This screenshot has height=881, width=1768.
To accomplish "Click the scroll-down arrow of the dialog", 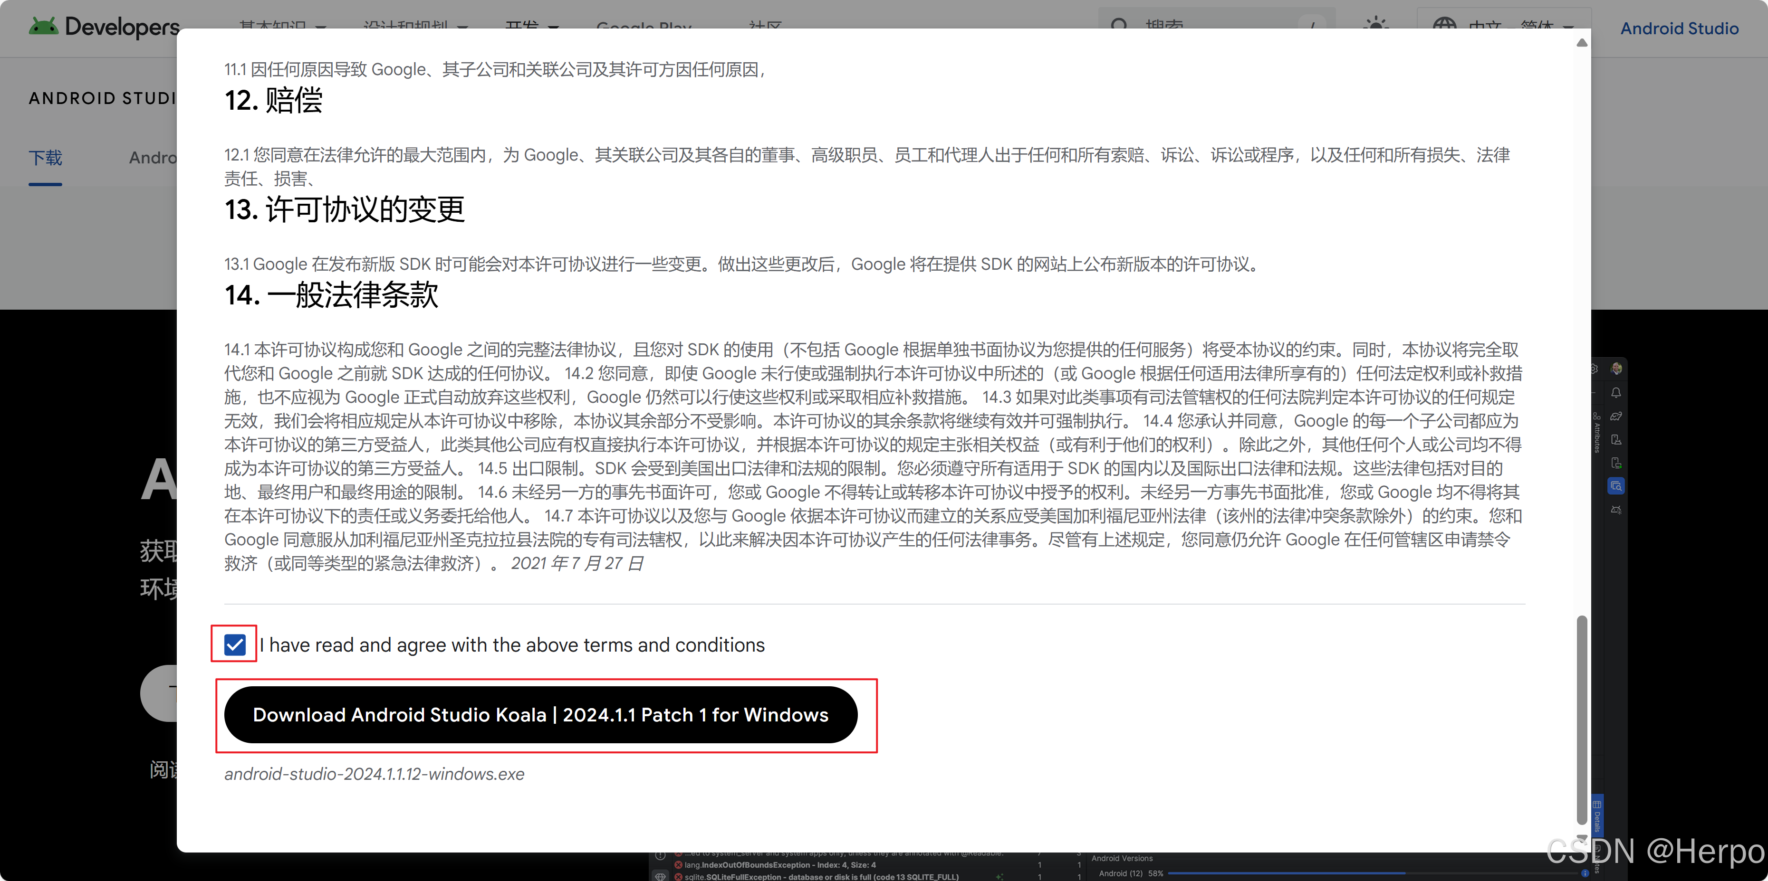I will tap(1582, 838).
